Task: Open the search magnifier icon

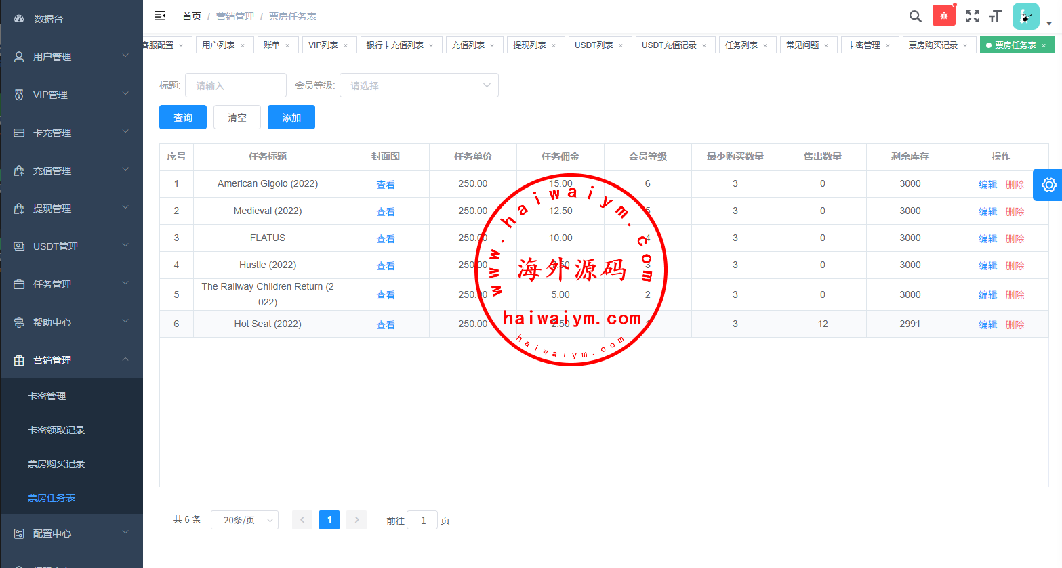Action: (x=915, y=16)
